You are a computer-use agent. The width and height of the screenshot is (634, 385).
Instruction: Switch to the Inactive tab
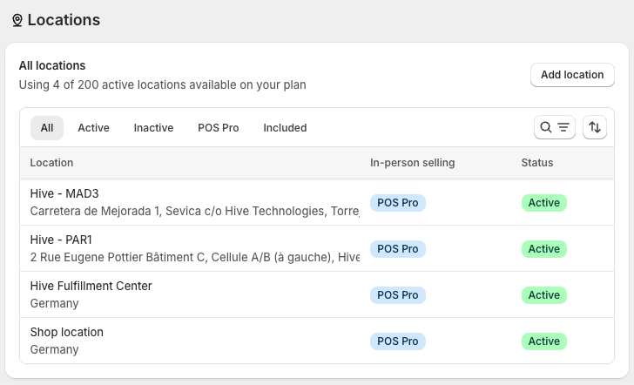(x=153, y=128)
